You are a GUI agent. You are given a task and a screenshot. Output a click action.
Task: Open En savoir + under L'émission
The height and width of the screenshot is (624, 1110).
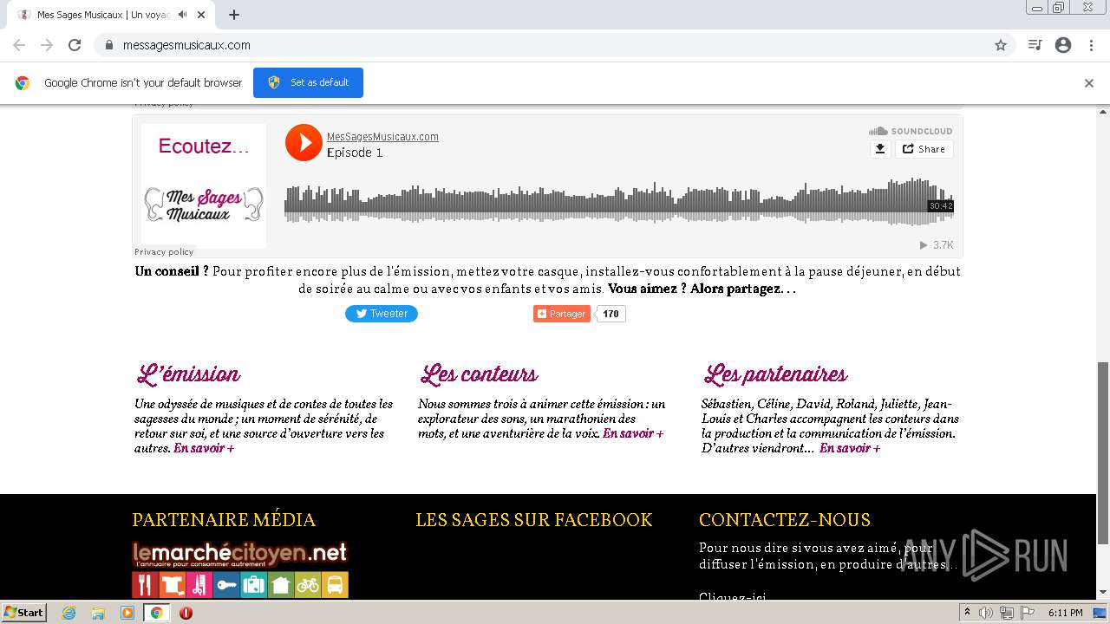[204, 448]
